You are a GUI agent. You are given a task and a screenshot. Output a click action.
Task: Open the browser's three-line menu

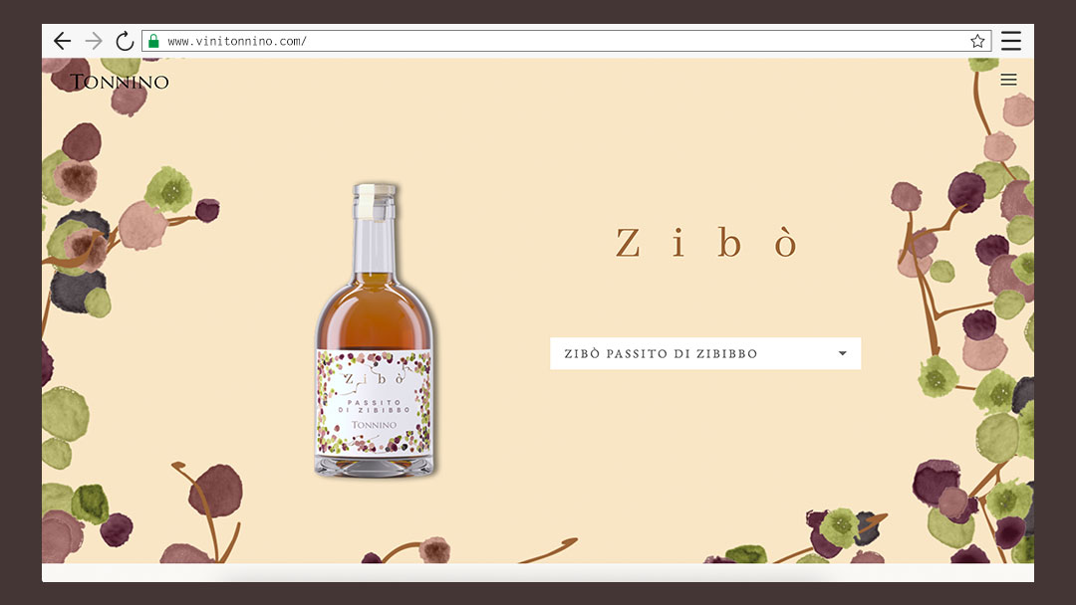(x=1011, y=41)
